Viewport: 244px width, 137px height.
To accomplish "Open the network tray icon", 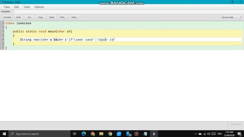I will (204, 134).
